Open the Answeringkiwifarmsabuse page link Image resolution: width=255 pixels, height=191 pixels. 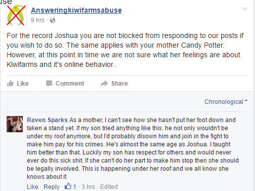pos(76,10)
